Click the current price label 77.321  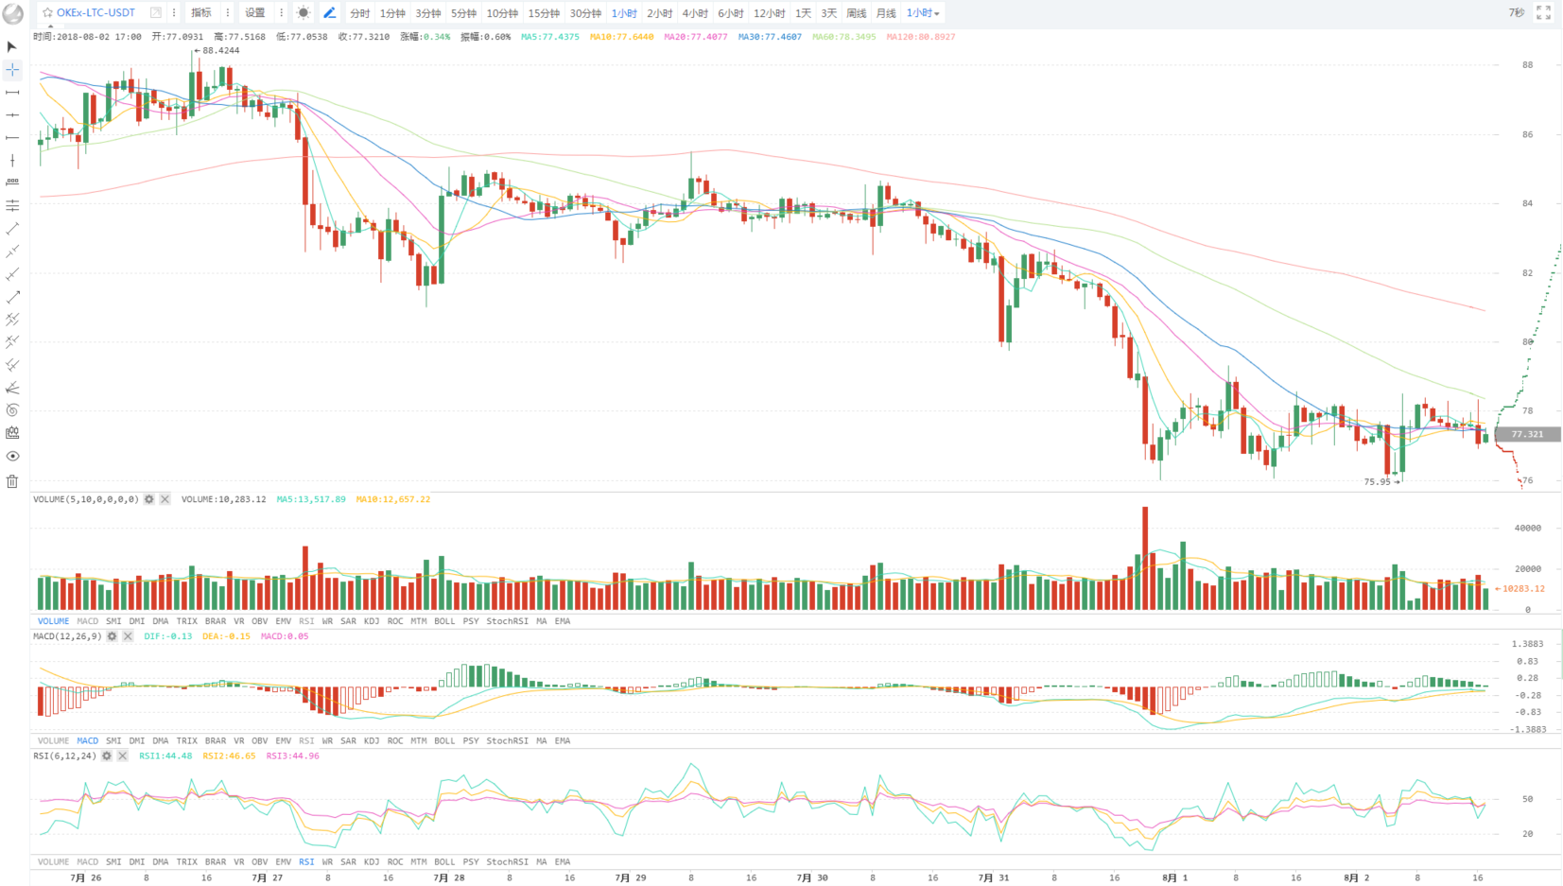[1526, 435]
